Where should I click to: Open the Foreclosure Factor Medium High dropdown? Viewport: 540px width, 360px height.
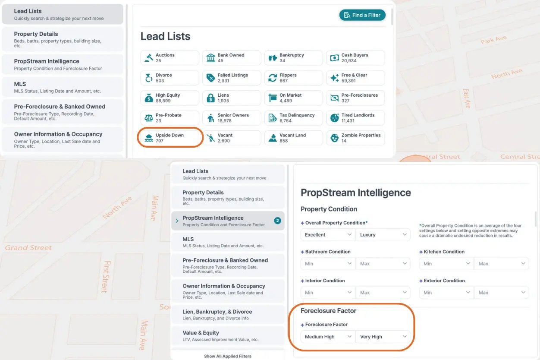[327, 337]
